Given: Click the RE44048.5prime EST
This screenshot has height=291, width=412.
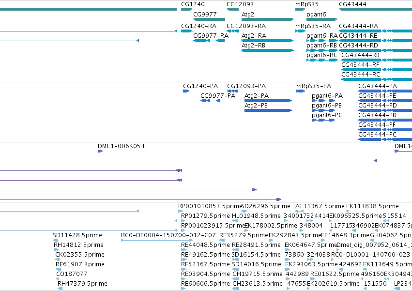Looking at the screenshot, I should 183,250.
